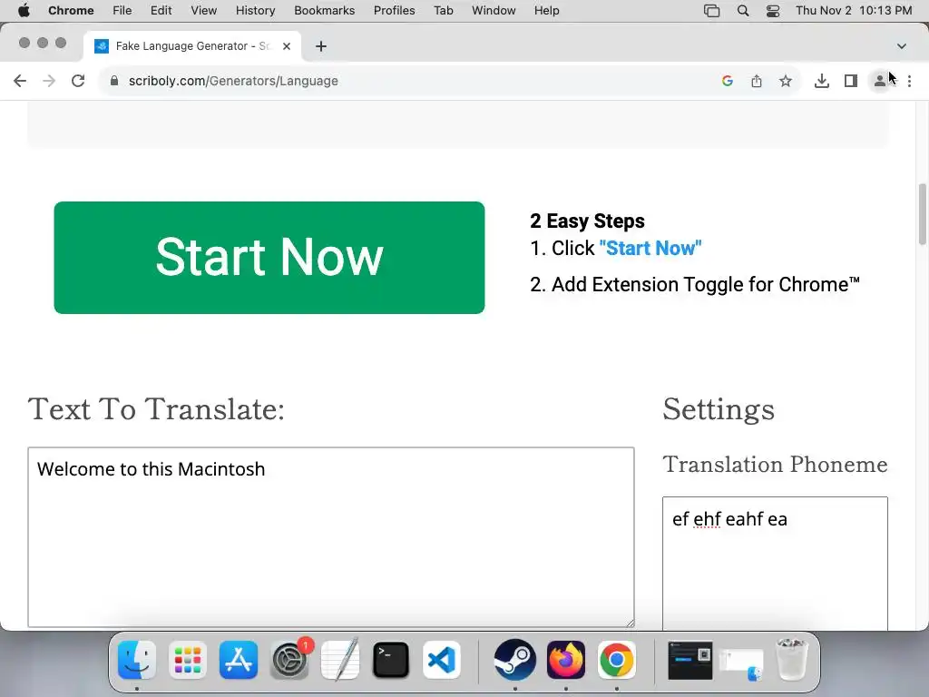Go back with the browser back arrow
This screenshot has height=697, width=929.
pos(20,81)
